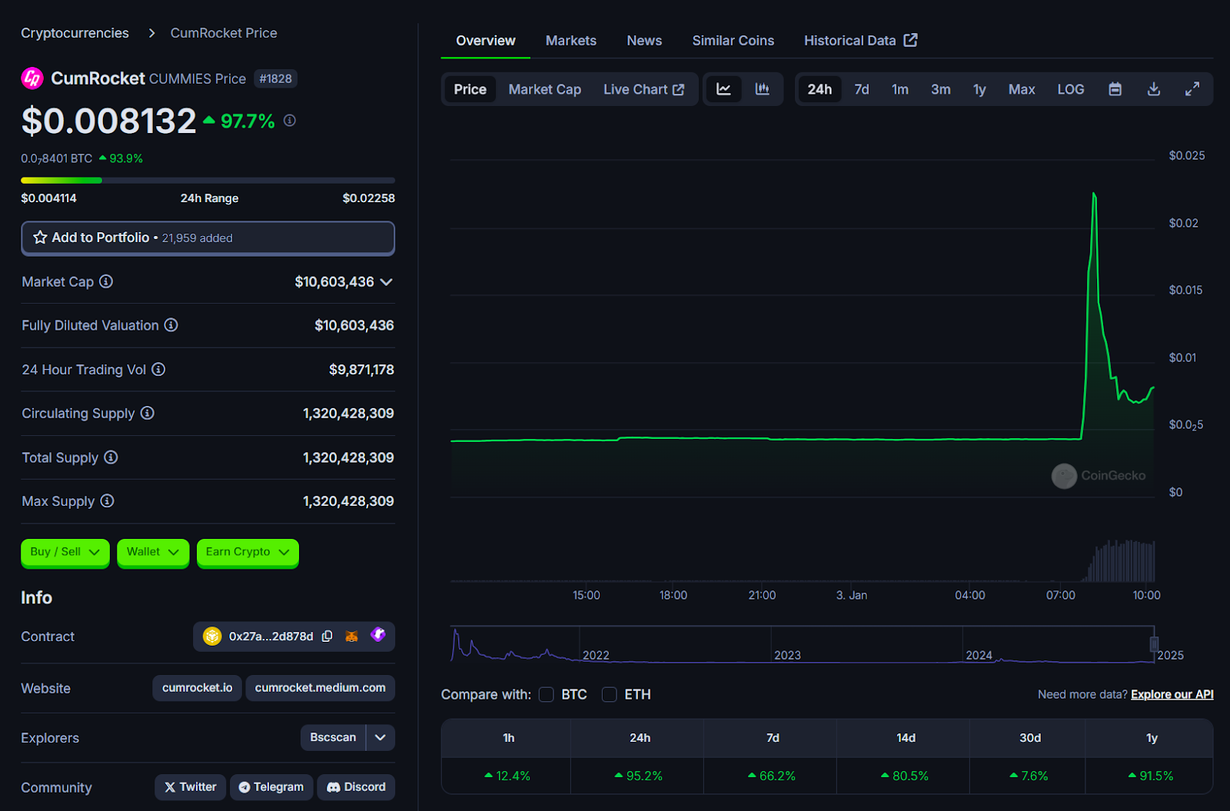Open the price change info icon
This screenshot has width=1230, height=811.
tap(290, 121)
